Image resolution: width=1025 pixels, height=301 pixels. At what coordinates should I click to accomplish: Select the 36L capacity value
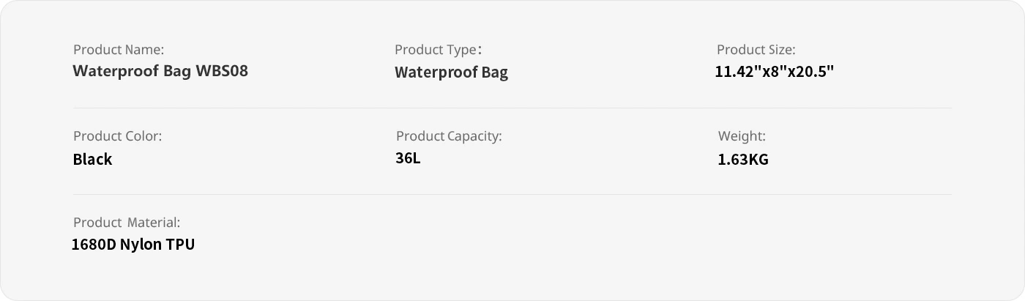coord(408,158)
